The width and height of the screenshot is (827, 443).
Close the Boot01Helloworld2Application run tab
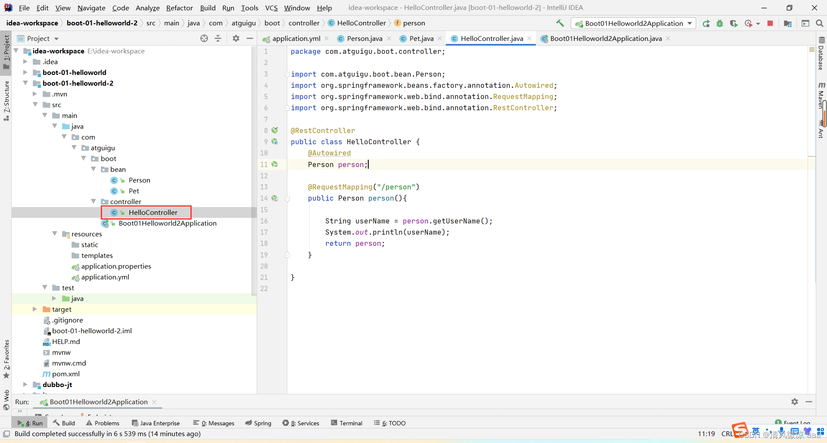[154, 402]
